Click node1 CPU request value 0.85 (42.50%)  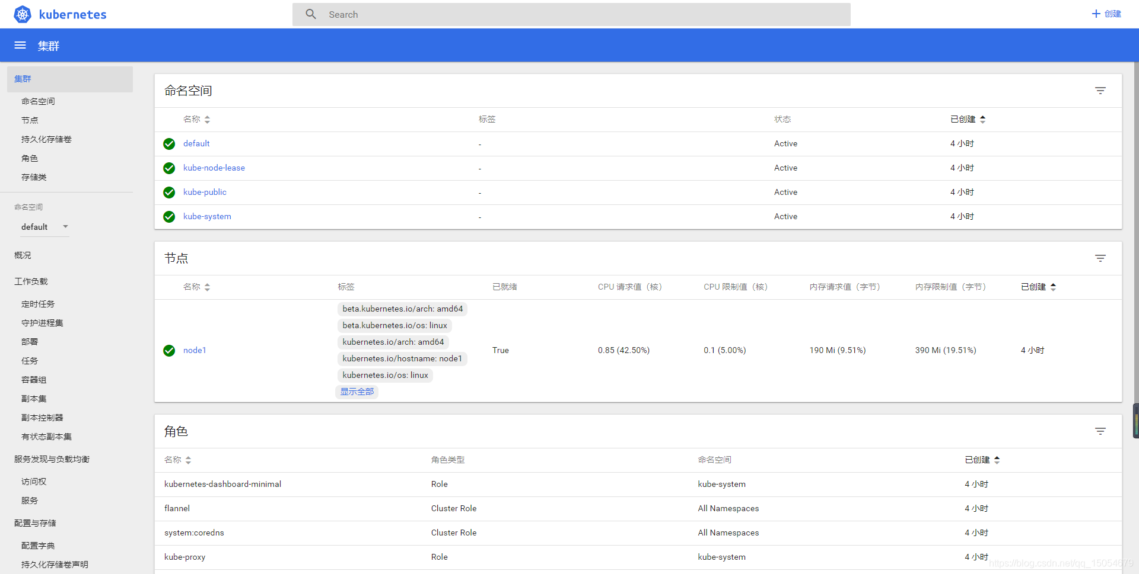coord(623,350)
